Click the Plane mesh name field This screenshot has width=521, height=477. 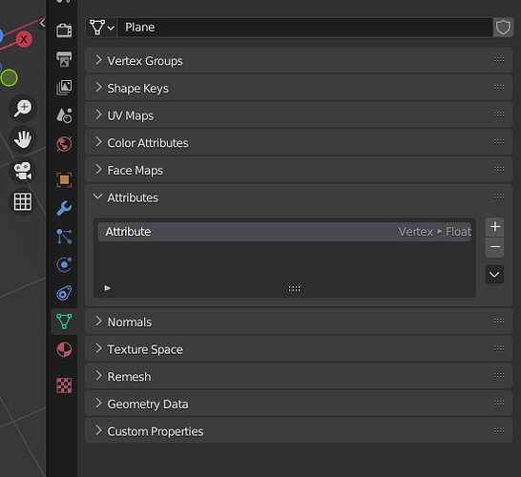(x=305, y=28)
